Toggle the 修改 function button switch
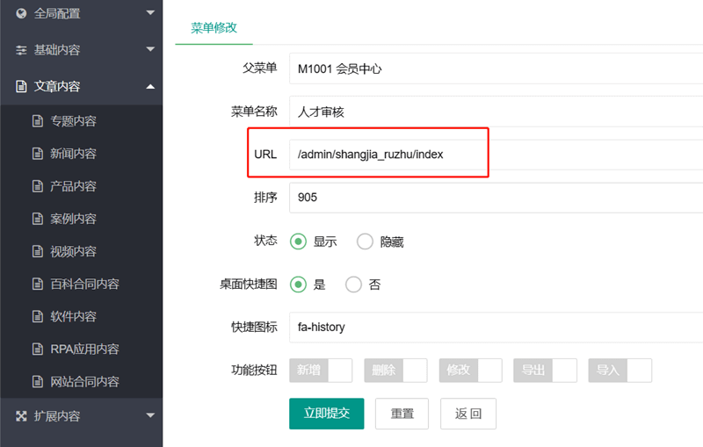This screenshot has height=447, width=703. coord(470,371)
